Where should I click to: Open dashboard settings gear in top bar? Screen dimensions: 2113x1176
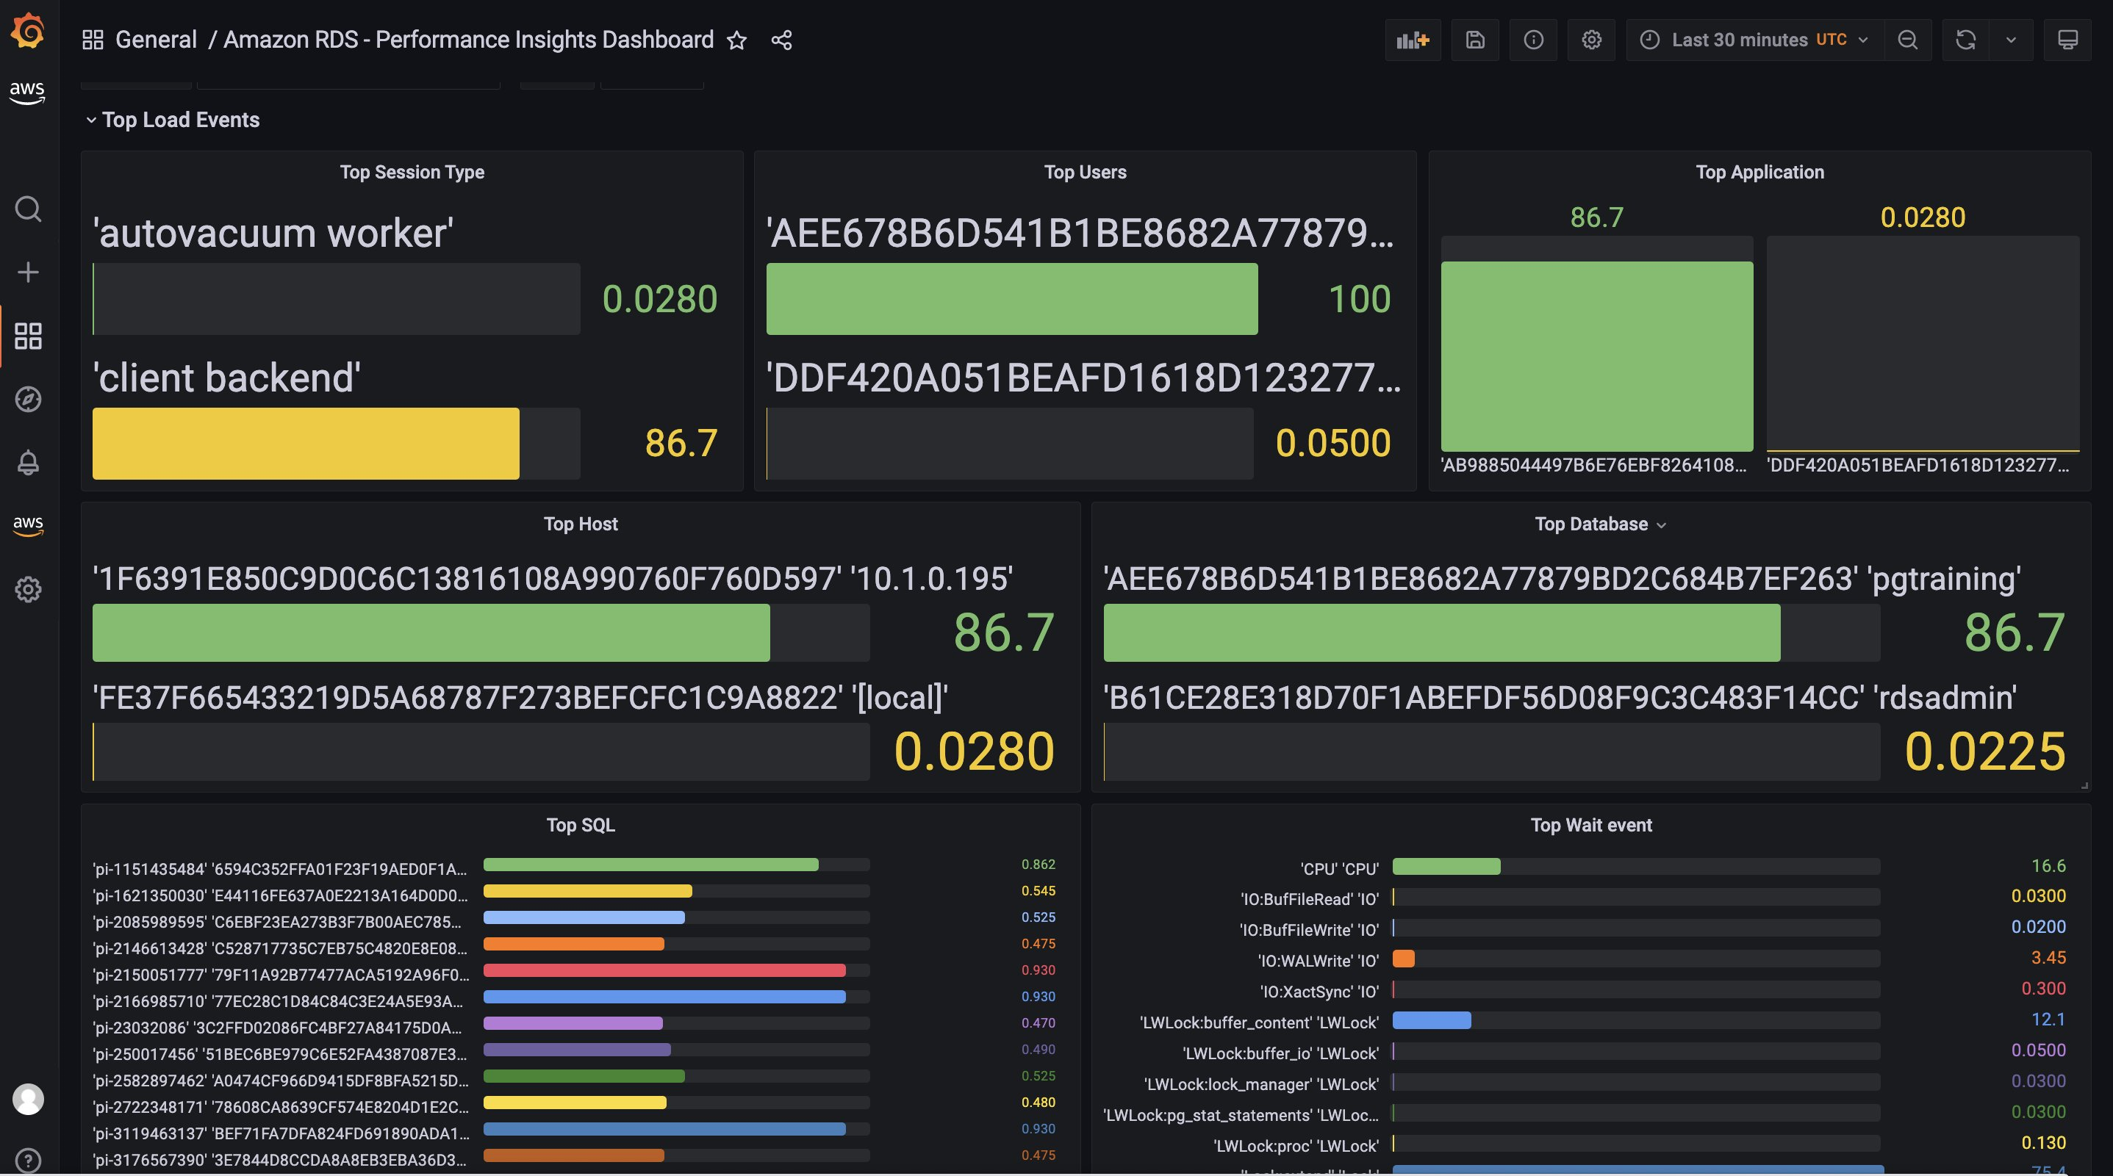click(1591, 40)
